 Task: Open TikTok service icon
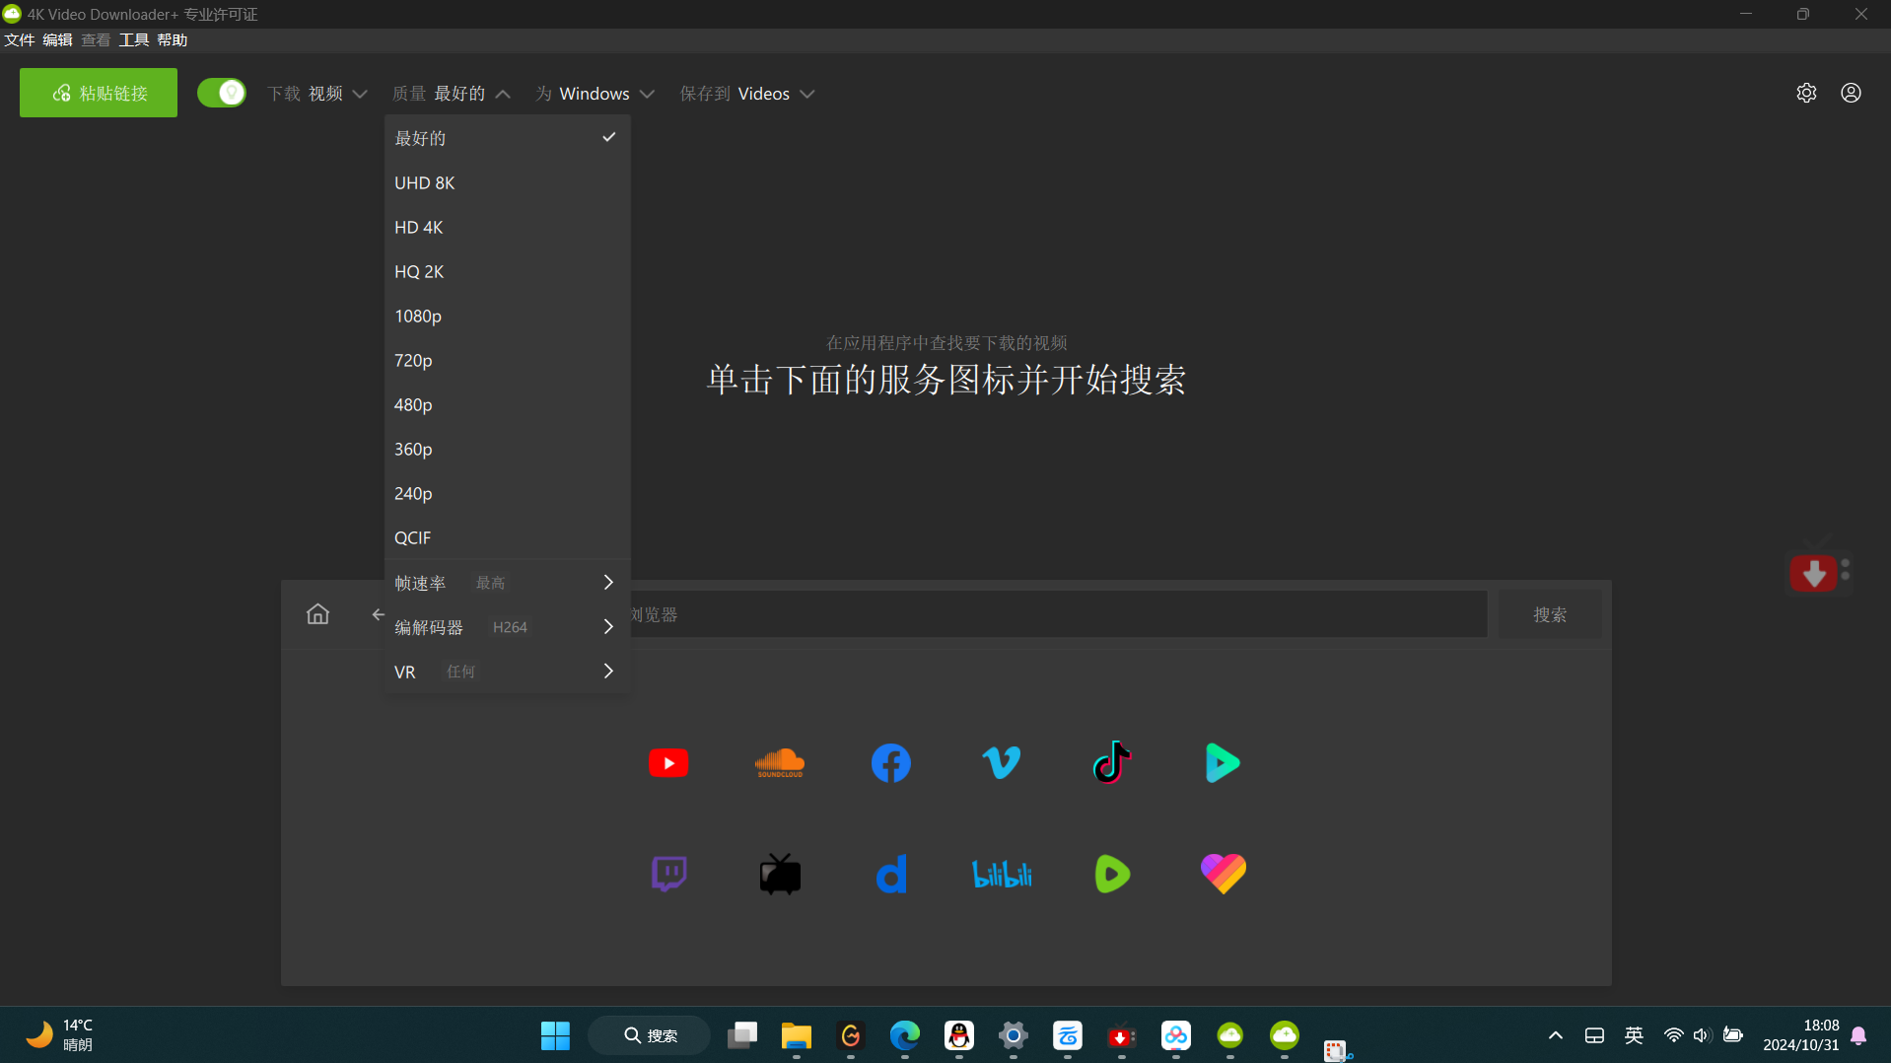pos(1112,761)
